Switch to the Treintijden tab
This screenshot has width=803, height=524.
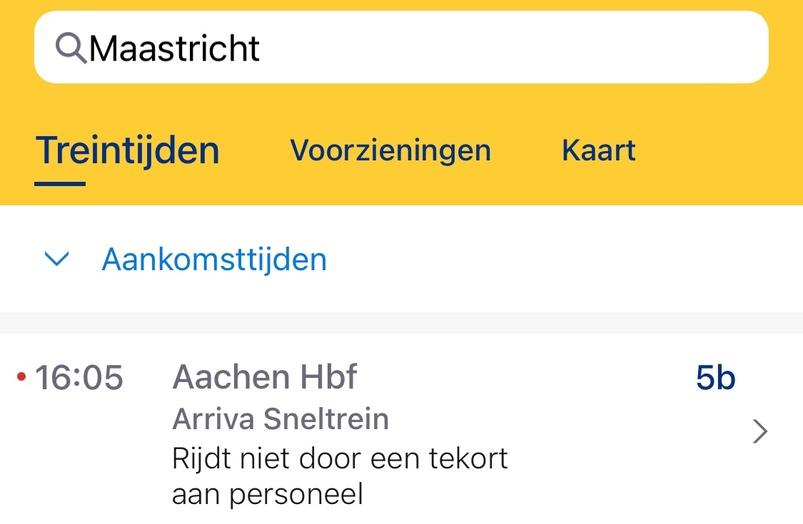click(x=128, y=150)
